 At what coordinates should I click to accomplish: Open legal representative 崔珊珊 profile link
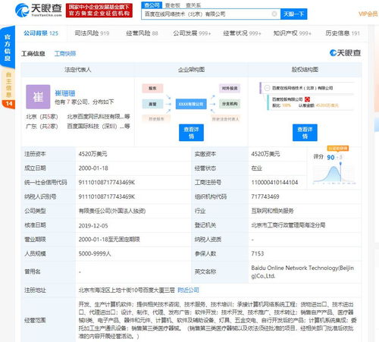click(65, 93)
